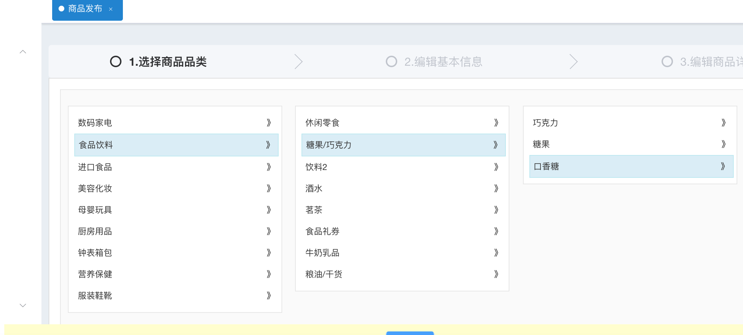Select the 口香糖 third-level category
Image resolution: width=743 pixels, height=335 pixels.
(631, 166)
